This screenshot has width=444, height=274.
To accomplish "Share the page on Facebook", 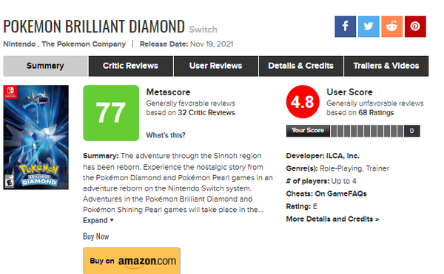I will [345, 27].
